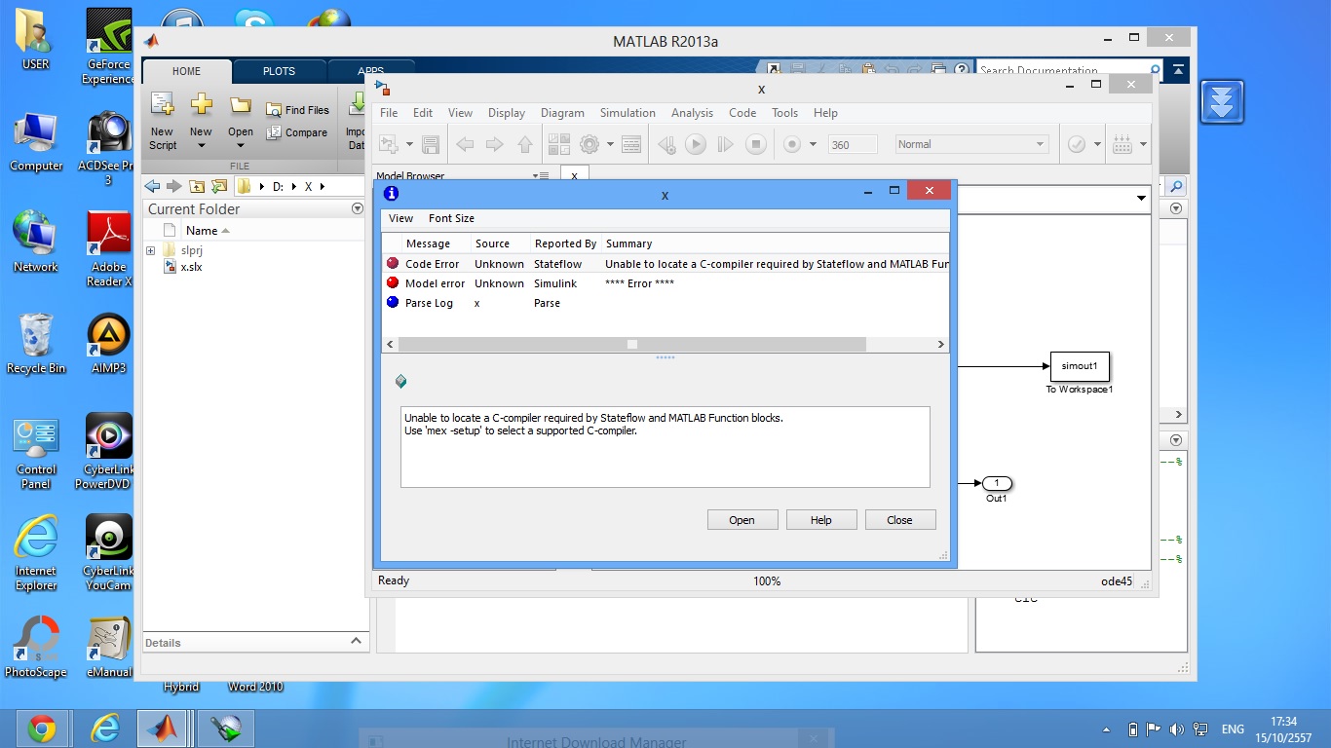This screenshot has width=1331, height=748.
Task: Run the Simulink simulation
Action: tap(695, 144)
